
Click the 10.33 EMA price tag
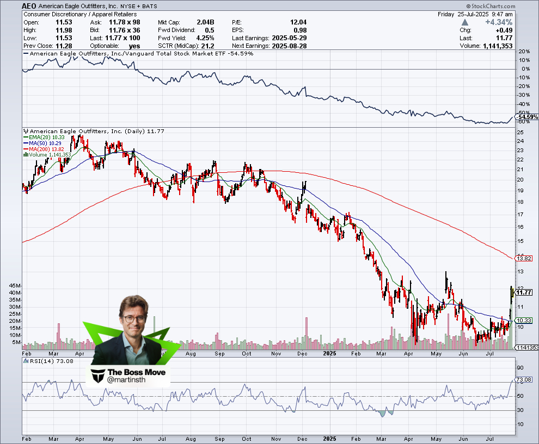pyautogui.click(x=524, y=320)
